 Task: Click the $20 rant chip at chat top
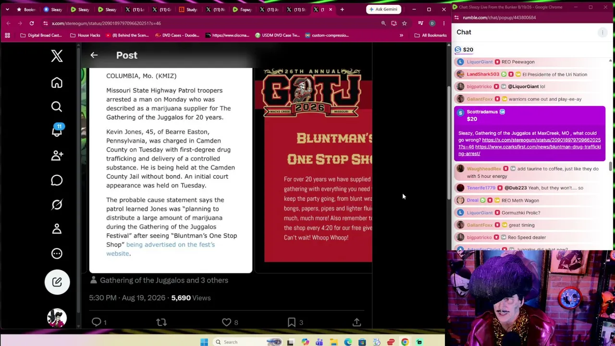(x=464, y=49)
